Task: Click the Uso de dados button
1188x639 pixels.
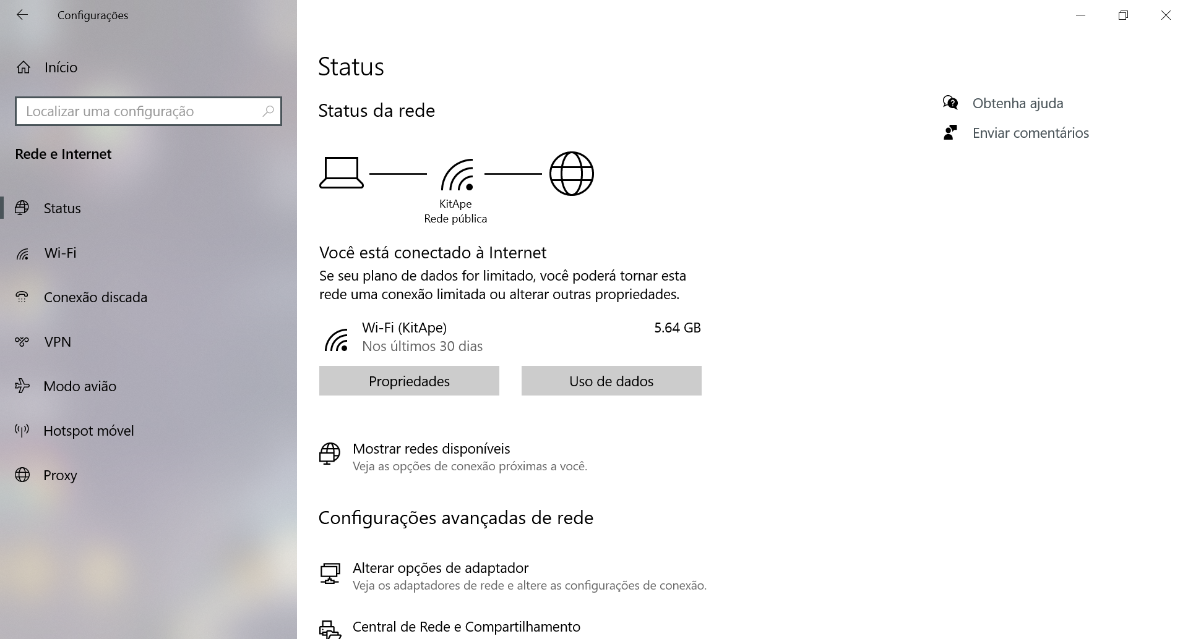Action: (611, 381)
